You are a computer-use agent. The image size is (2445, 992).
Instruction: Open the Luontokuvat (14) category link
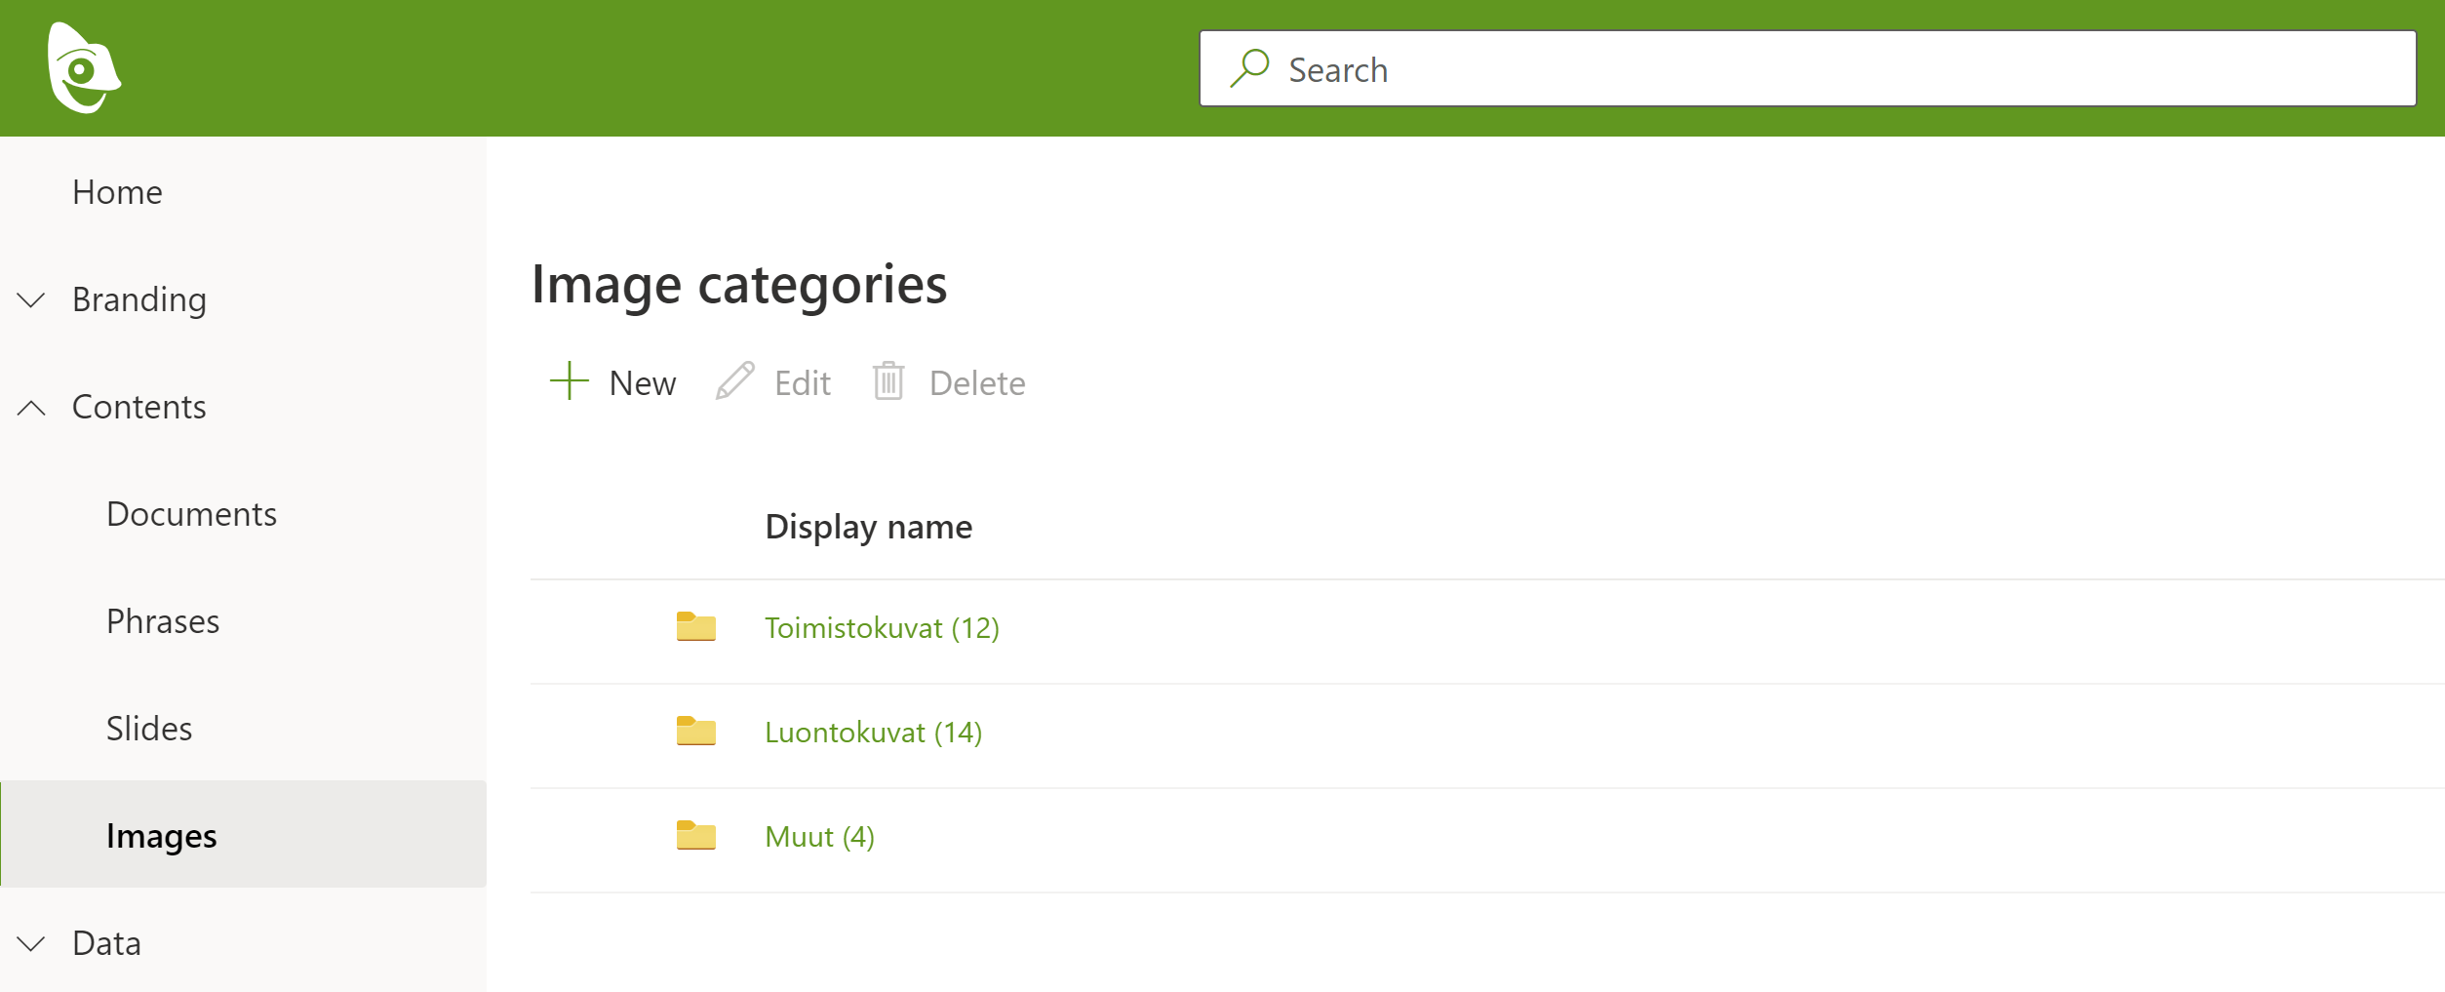point(873,733)
